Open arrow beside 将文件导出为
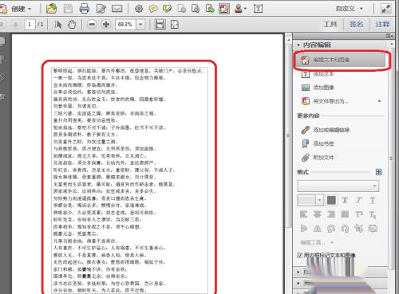Viewport: 399px width, 294px height. (x=379, y=101)
